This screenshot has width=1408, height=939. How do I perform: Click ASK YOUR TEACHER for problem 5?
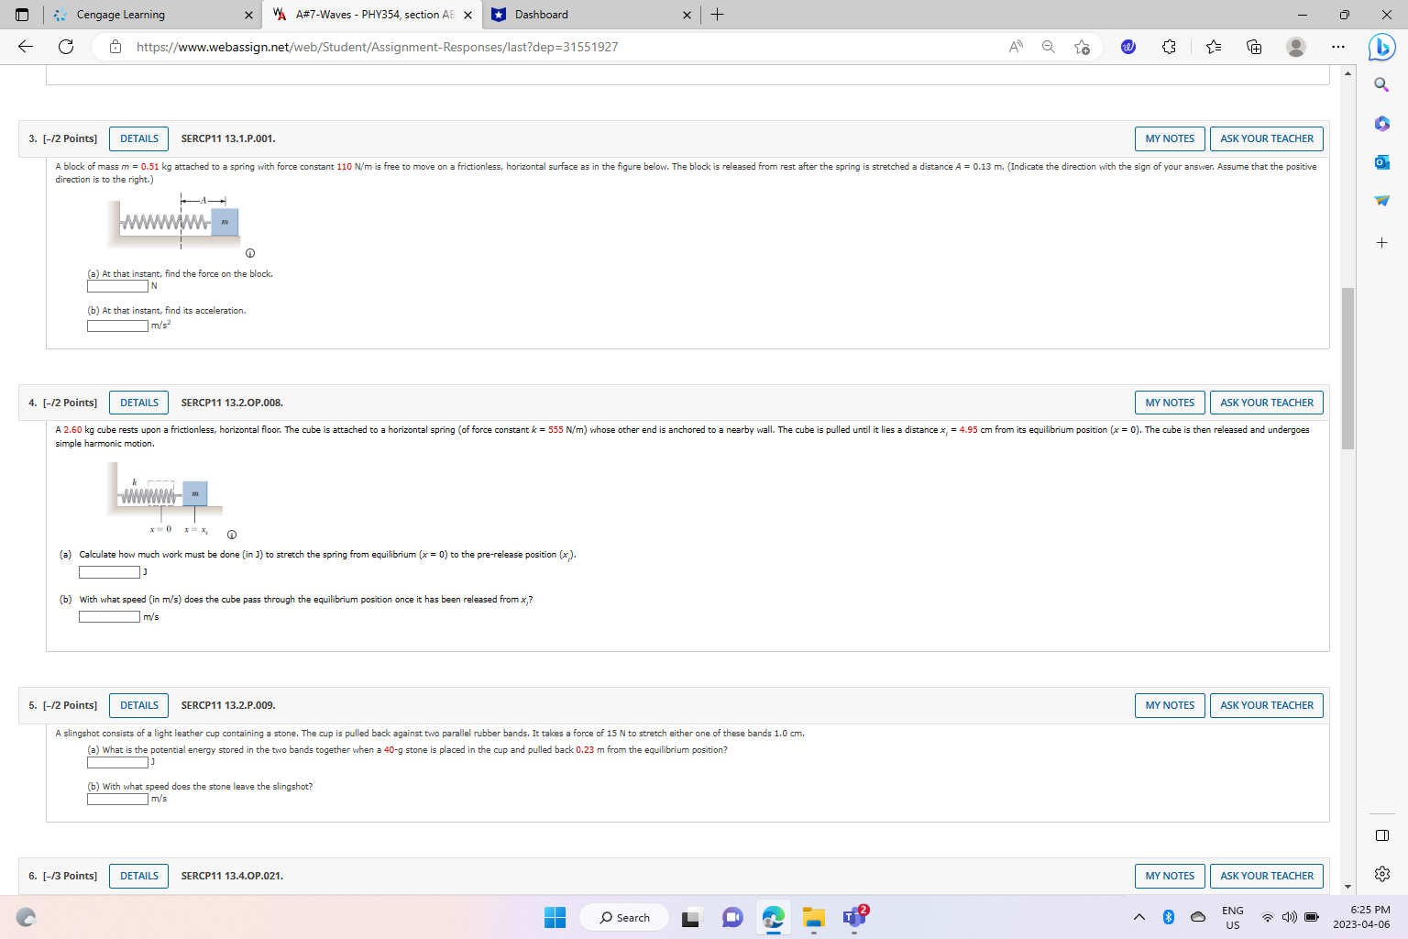(1266, 705)
